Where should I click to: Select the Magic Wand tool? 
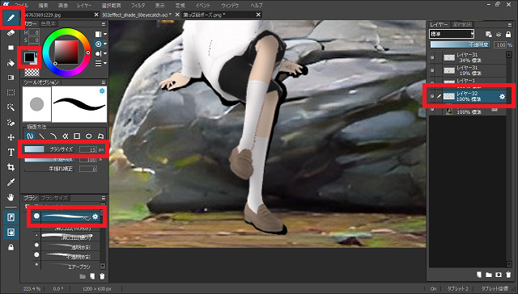tap(11, 107)
